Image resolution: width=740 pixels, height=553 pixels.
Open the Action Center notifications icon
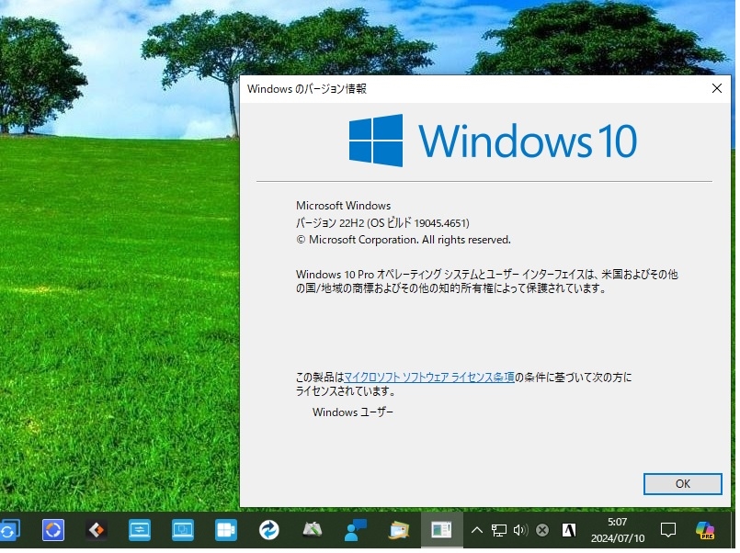668,530
